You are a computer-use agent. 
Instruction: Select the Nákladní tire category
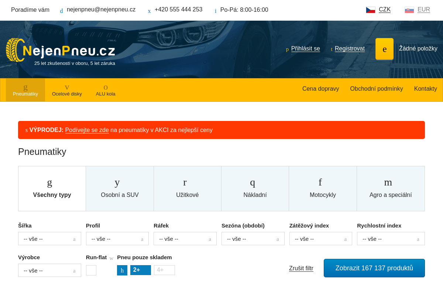(x=255, y=188)
